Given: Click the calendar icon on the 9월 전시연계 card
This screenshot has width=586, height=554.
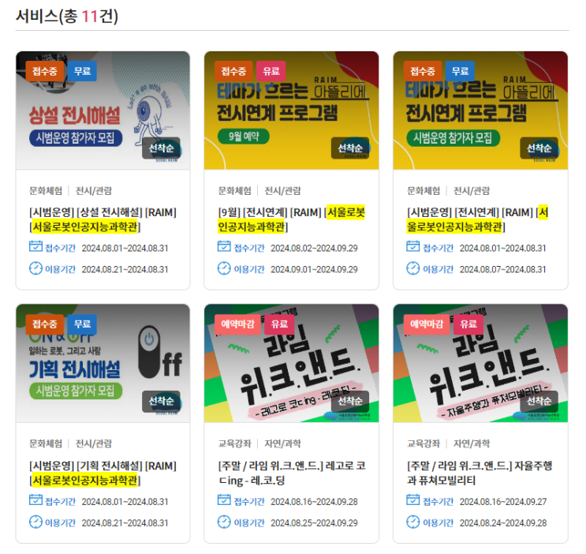Looking at the screenshot, I should click(224, 246).
